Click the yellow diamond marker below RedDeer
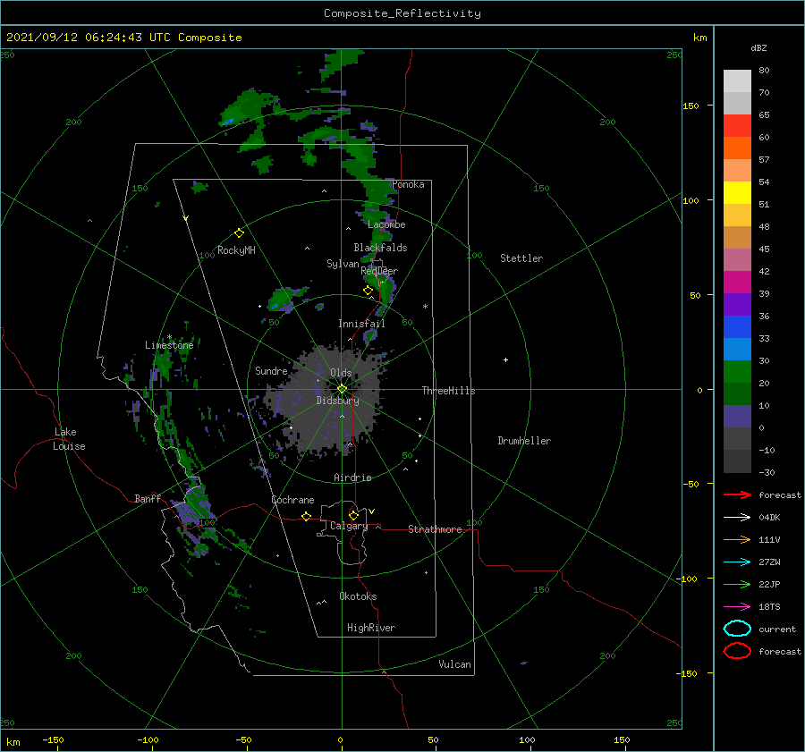This screenshot has width=805, height=752. [x=368, y=291]
